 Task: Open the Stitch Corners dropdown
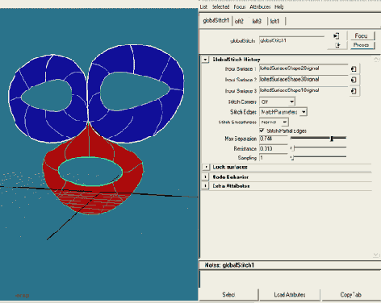click(277, 102)
